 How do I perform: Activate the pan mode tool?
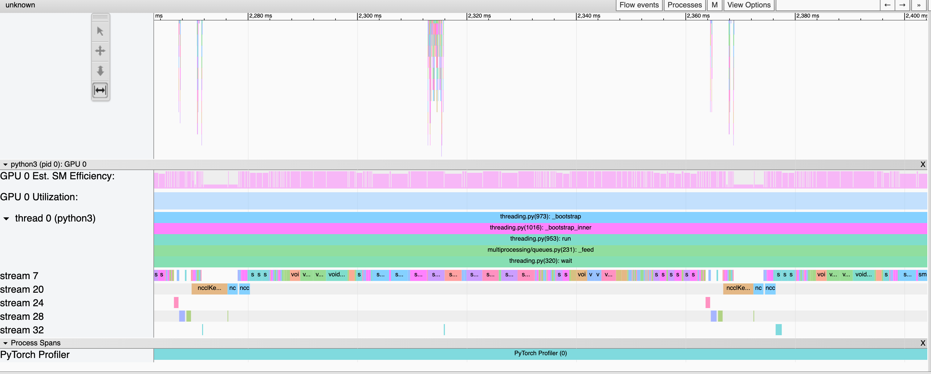pos(100,51)
